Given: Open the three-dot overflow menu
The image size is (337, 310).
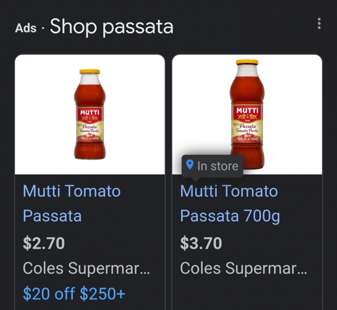Looking at the screenshot, I should point(319,24).
